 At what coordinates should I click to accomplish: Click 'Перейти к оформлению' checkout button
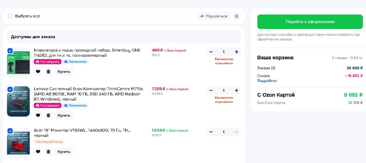pos(310,22)
